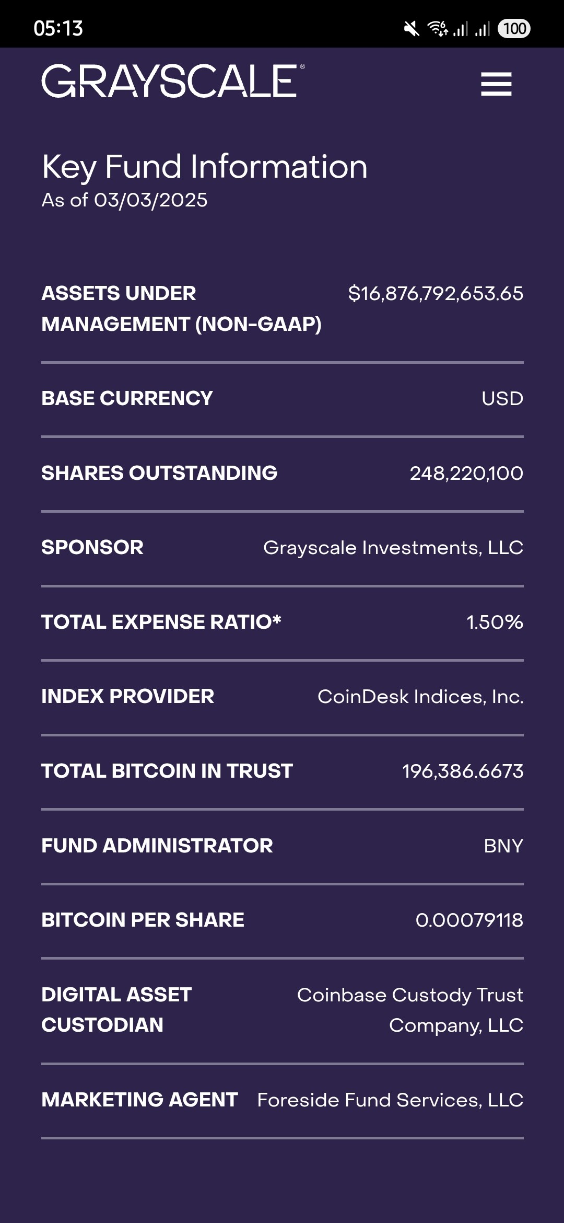
Task: Tap CoinDesk Indices, Inc. provider name
Action: (x=420, y=697)
